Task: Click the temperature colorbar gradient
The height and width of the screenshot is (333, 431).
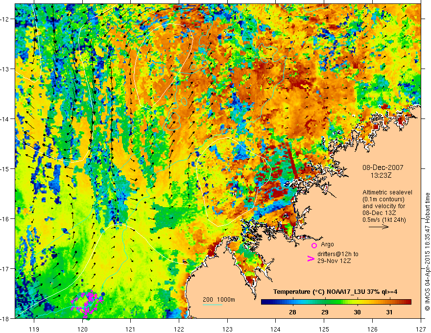Action: pyautogui.click(x=336, y=302)
